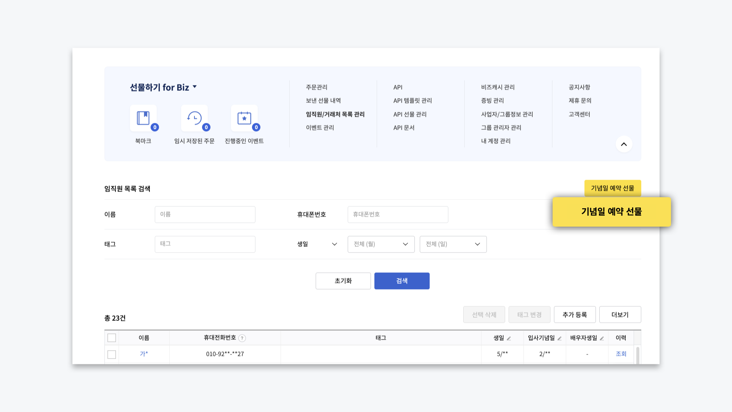The height and width of the screenshot is (412, 732).
Task: Open the 북마크 bookmark icon
Action: pos(143,118)
